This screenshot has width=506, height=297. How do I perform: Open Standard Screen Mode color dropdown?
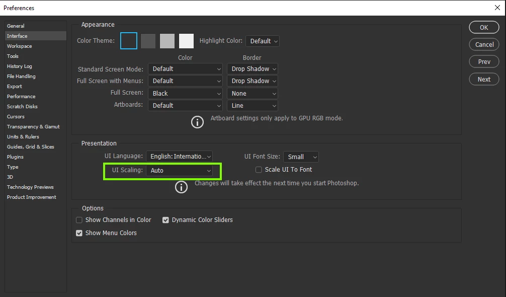(x=185, y=69)
